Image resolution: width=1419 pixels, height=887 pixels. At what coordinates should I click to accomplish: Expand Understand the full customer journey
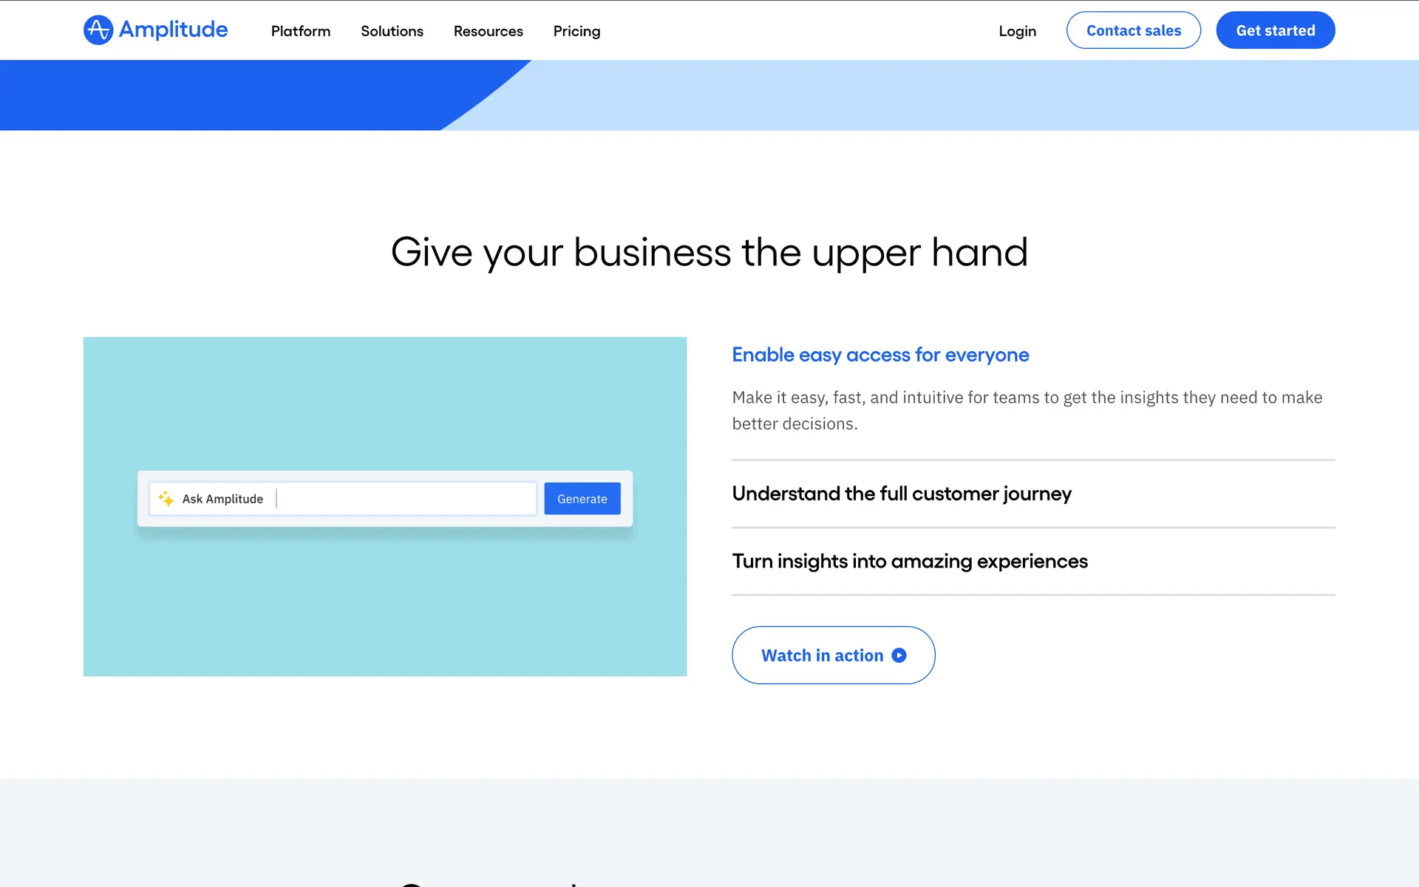click(901, 494)
